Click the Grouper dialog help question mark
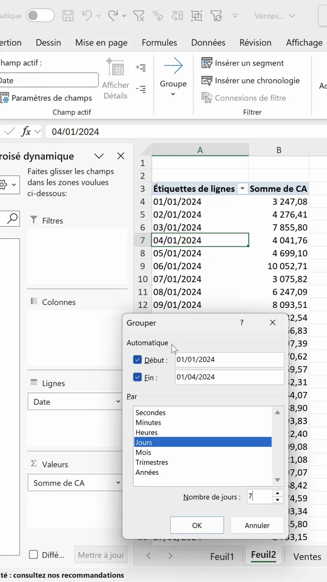The height and width of the screenshot is (582, 327). coord(242,322)
